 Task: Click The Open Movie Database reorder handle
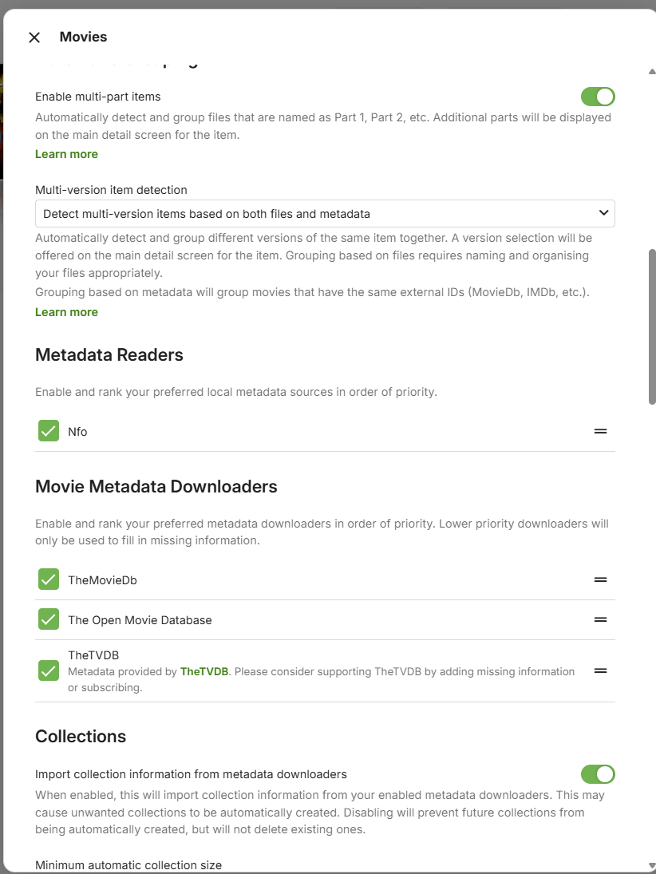tap(600, 620)
